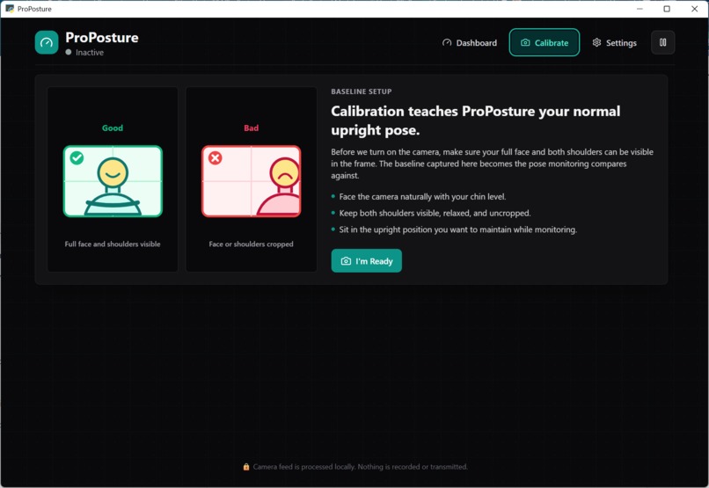Click the 'Bad' heading text
Viewport: 709px width, 488px height.
point(251,127)
